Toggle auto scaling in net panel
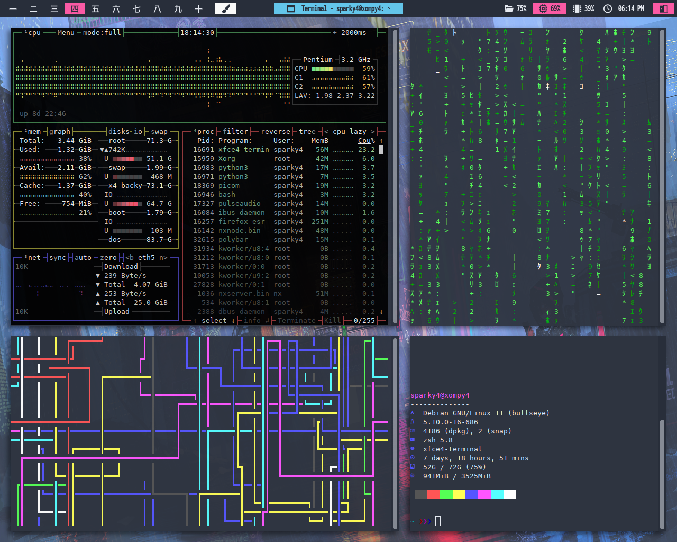The image size is (677, 542). (83, 258)
